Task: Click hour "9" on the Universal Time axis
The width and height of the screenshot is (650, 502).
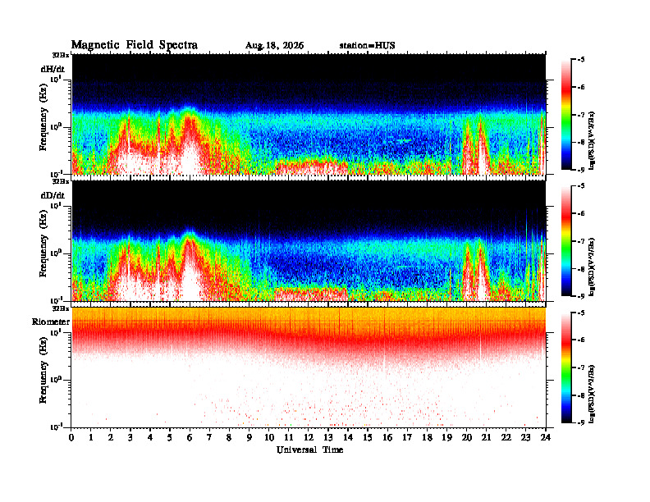Action: pos(249,437)
